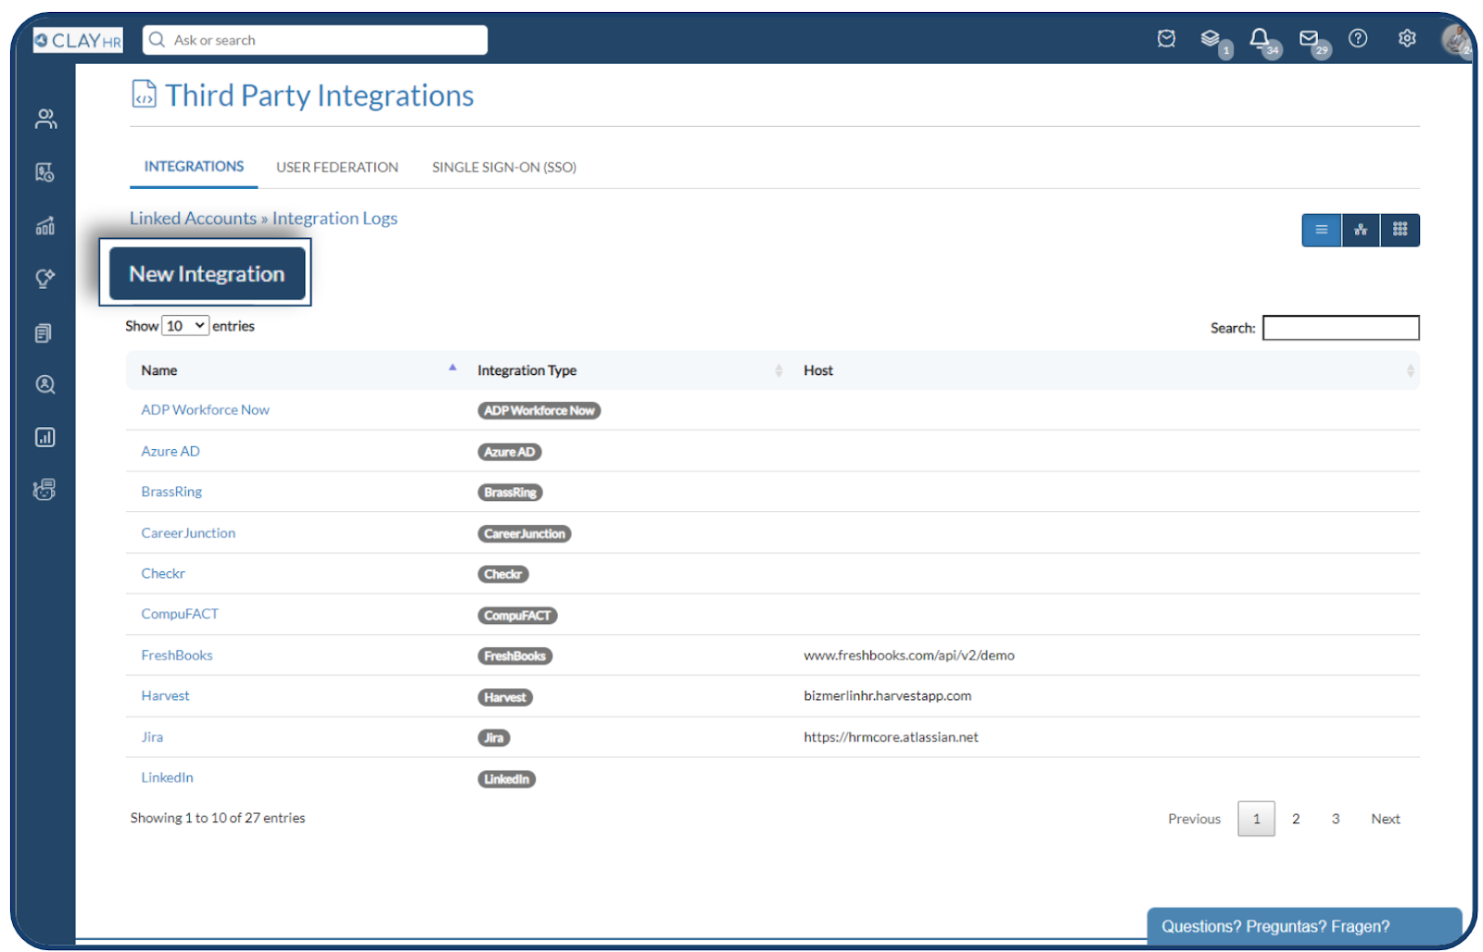
Task: Focus the Ask or search field
Action: (x=315, y=40)
